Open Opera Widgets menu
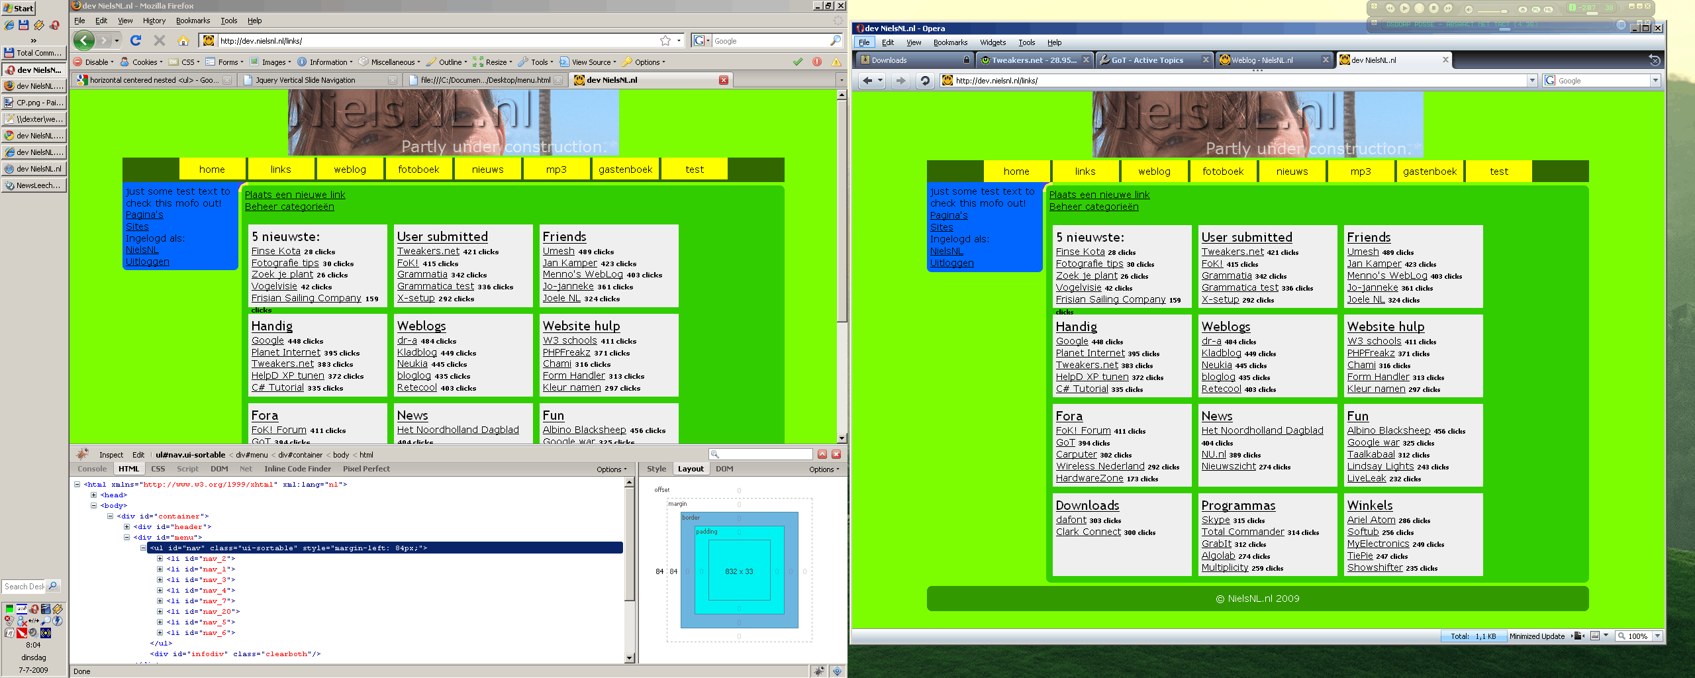The image size is (1695, 678). click(x=993, y=42)
